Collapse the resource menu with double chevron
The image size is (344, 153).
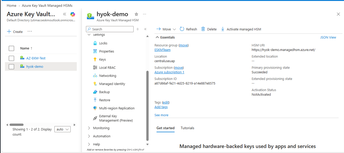tap(145, 29)
